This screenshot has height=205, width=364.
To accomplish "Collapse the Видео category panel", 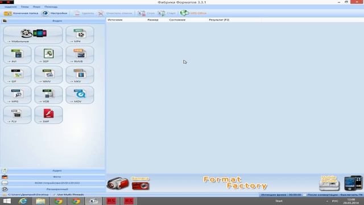I will click(x=53, y=20).
